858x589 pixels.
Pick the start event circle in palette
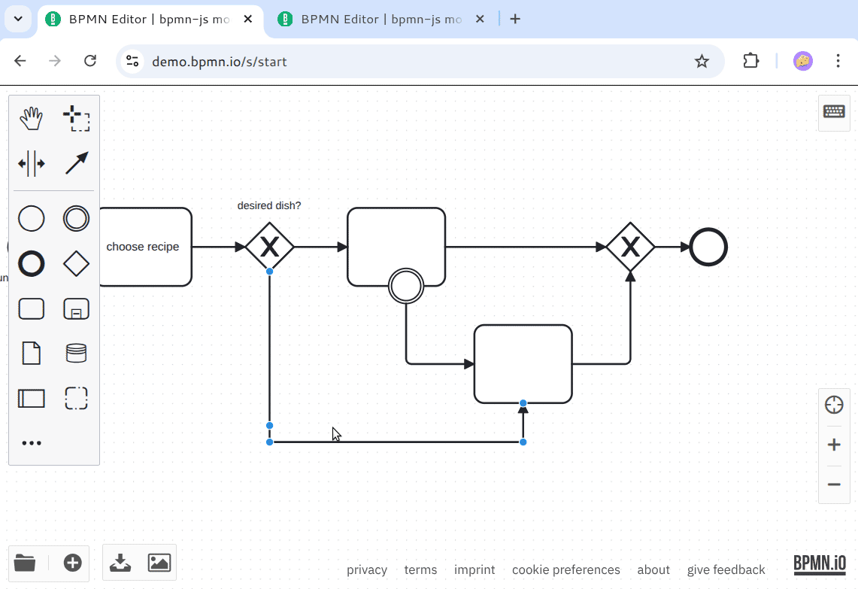(31, 219)
